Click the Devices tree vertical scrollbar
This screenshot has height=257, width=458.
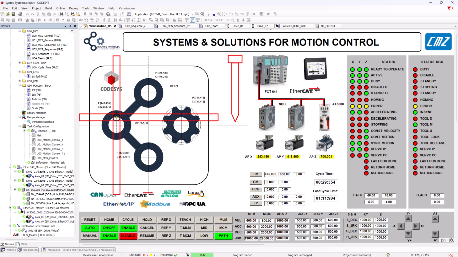coord(76,177)
